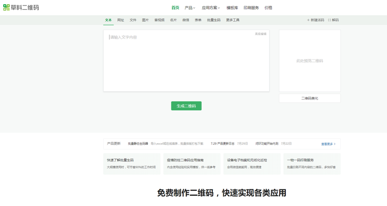Click the QR code preview area
Image resolution: width=387 pixels, height=206 pixels.
pyautogui.click(x=310, y=61)
